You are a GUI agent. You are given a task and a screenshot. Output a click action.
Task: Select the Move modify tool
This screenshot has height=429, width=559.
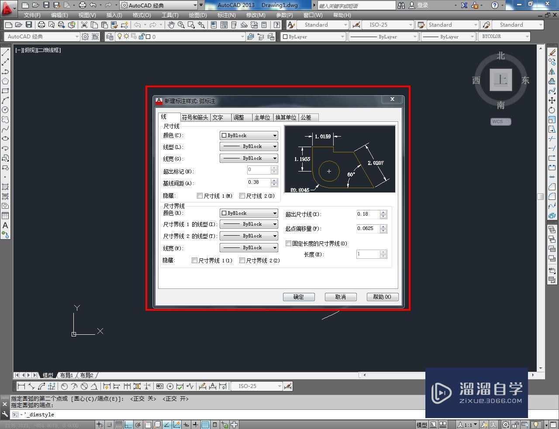(x=552, y=100)
